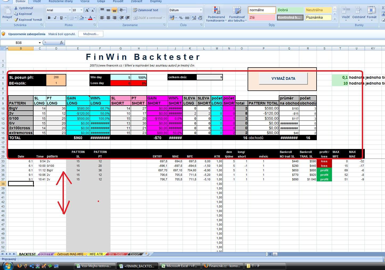Click the show desktop quick launch icon
Viewport: 385px width, 270px height.
click(x=56, y=266)
